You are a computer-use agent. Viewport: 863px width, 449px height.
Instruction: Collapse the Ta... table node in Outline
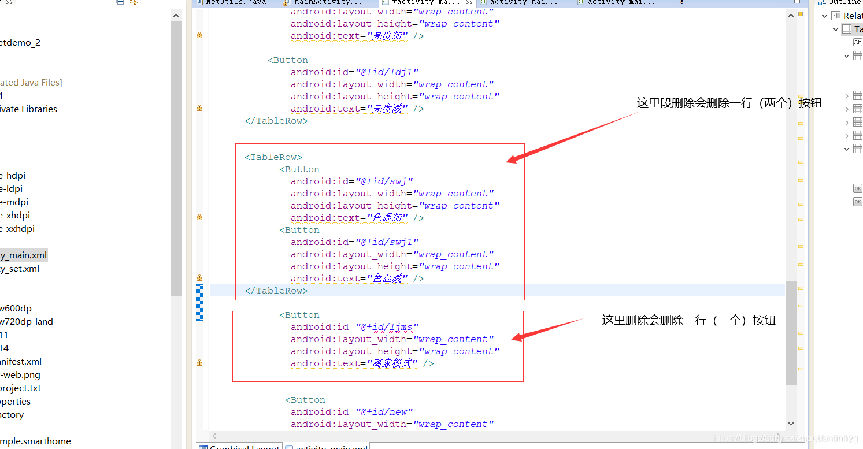[x=836, y=29]
